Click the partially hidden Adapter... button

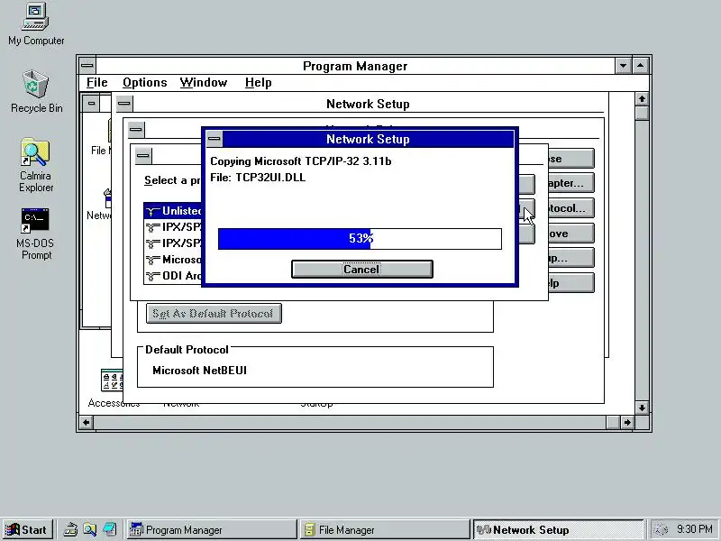pyautogui.click(x=571, y=183)
